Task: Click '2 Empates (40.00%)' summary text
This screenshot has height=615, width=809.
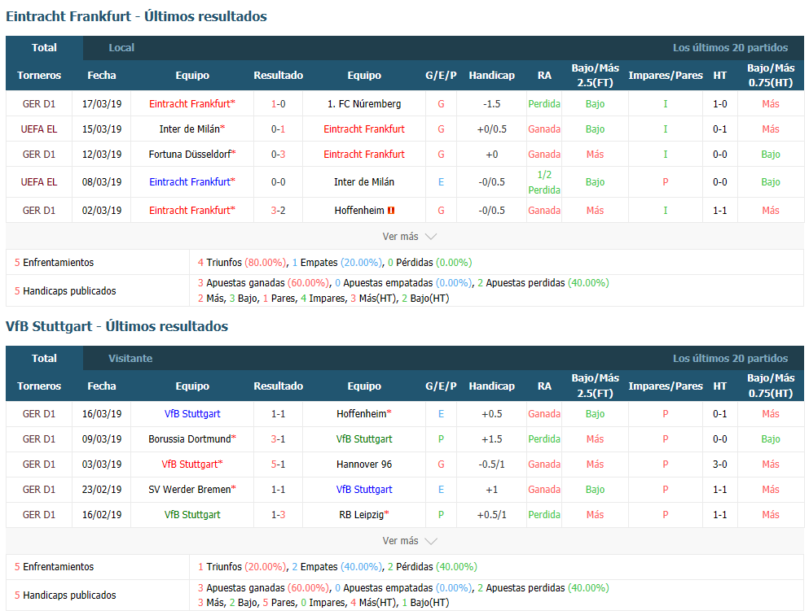Action: click(x=337, y=567)
